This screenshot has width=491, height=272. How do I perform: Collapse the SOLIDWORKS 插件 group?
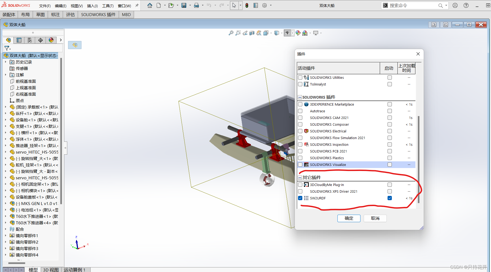tap(300, 97)
